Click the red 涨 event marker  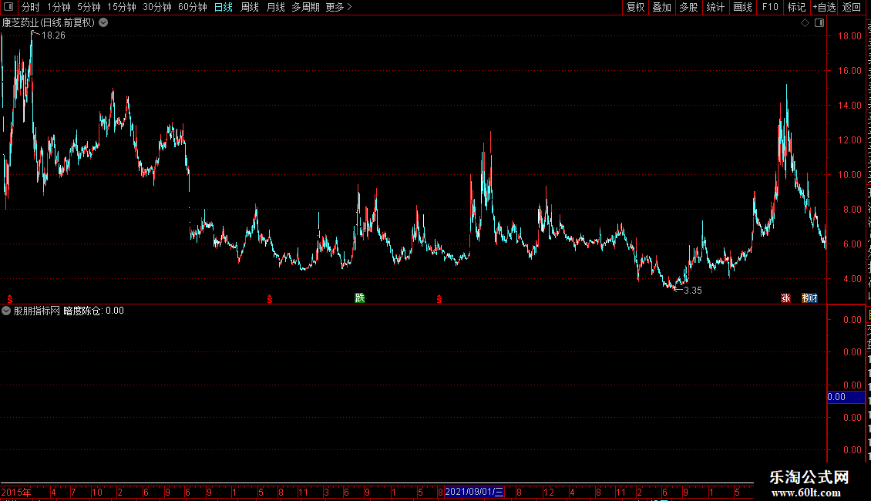[785, 298]
